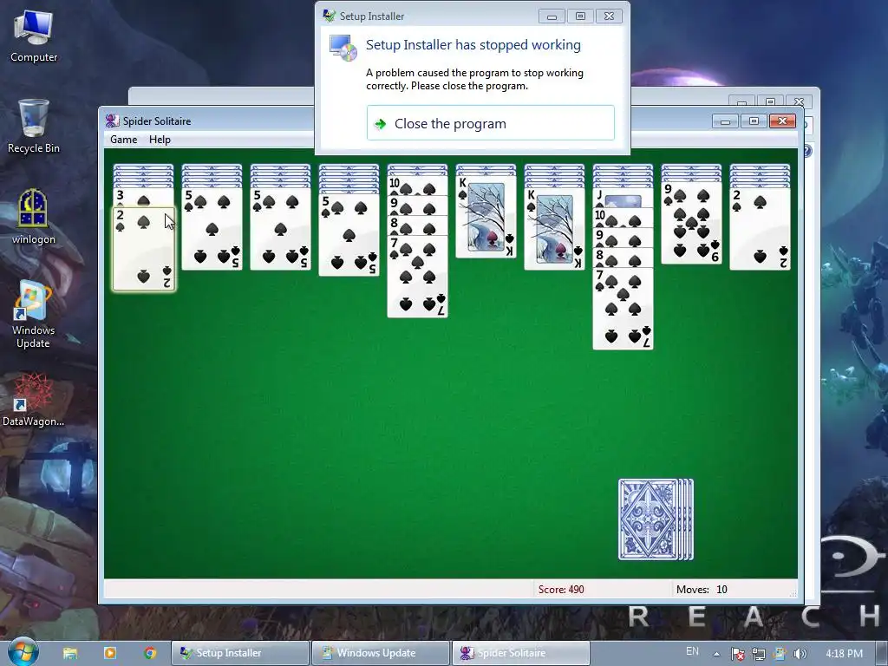Click the EN language indicator in tray

pos(692,651)
